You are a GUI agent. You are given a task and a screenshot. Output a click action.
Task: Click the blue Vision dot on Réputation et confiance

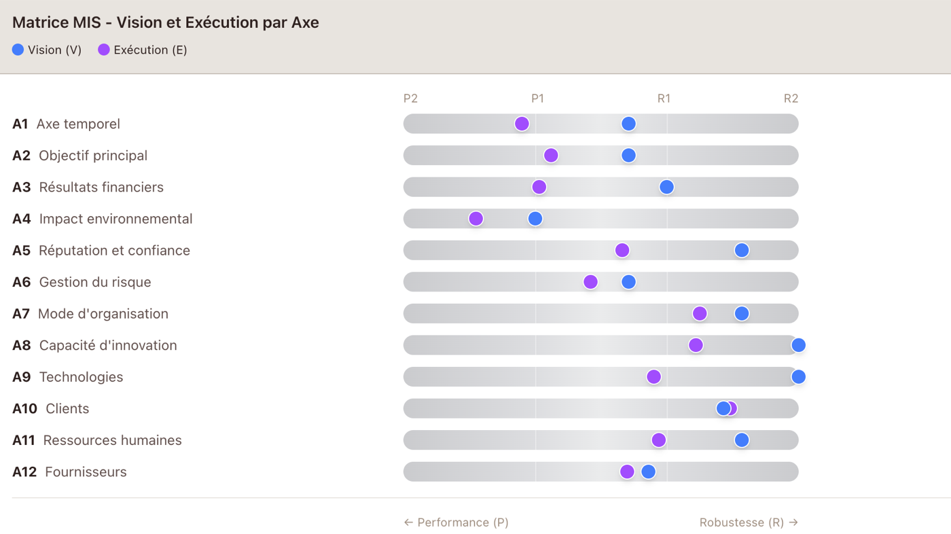(x=742, y=250)
